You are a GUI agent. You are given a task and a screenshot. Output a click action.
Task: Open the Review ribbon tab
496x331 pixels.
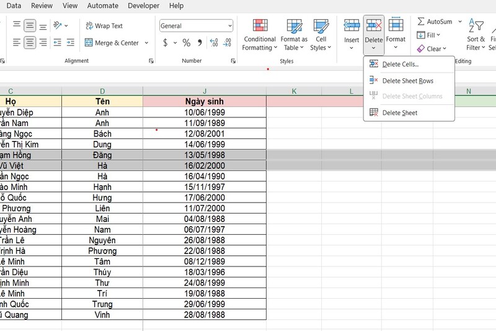[x=42, y=6]
